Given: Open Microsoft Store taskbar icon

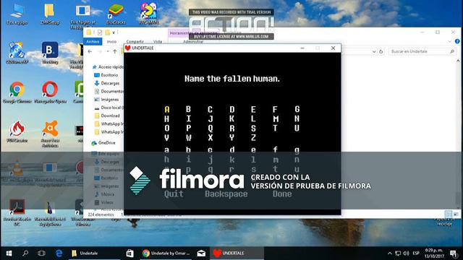Looking at the screenshot, I should click(x=130, y=253).
